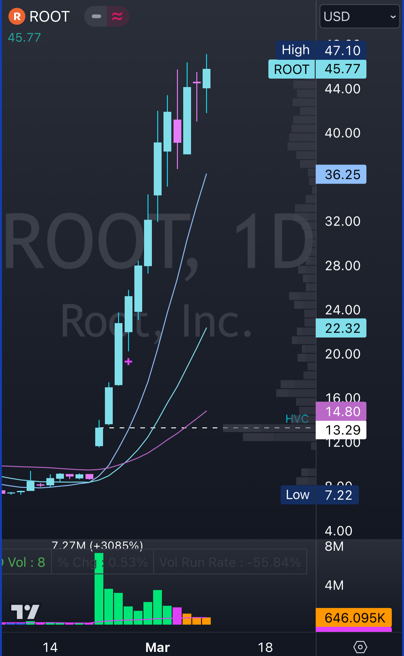Click the 7.27M (+3085%) volume annotation
The height and width of the screenshot is (656, 404).
click(97, 545)
